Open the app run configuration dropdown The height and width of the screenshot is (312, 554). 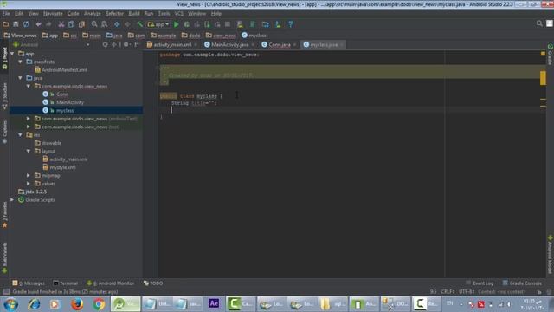(x=158, y=24)
